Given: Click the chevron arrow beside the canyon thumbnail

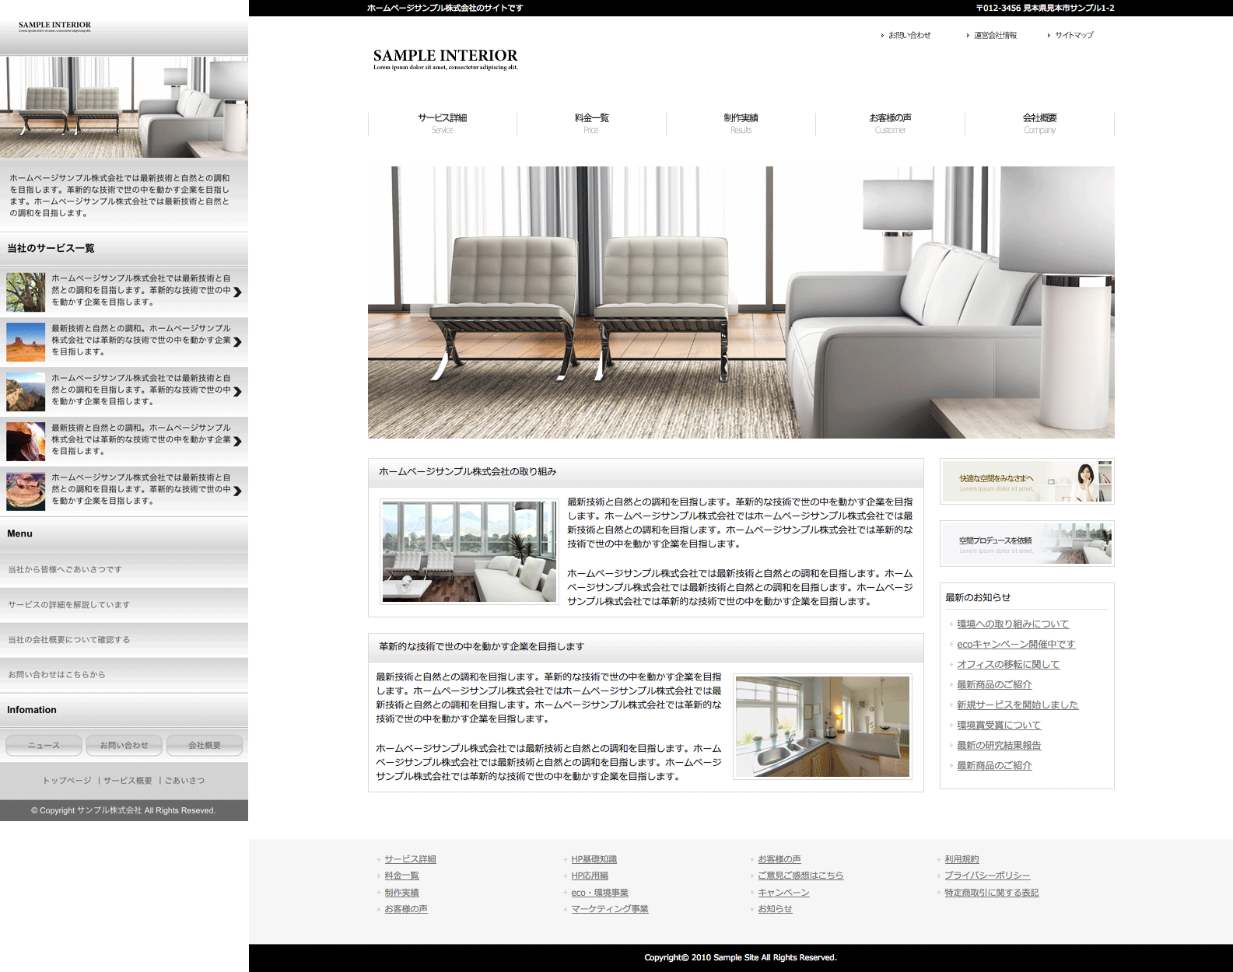Looking at the screenshot, I should 237,392.
